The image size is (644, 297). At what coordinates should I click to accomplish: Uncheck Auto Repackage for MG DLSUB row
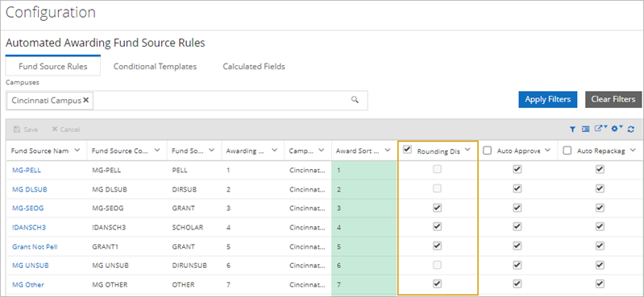600,188
